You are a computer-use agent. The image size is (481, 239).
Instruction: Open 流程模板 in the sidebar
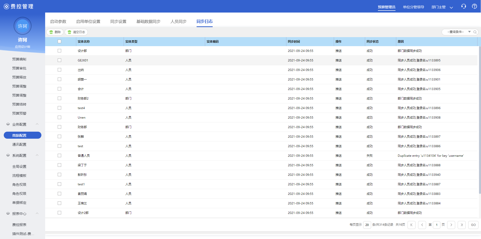tap(19, 176)
